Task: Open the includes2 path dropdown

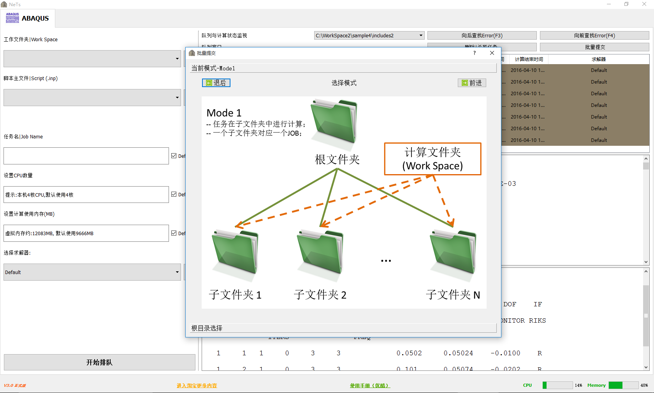Action: 420,35
